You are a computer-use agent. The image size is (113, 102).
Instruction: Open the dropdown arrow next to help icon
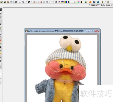click(105, 2)
